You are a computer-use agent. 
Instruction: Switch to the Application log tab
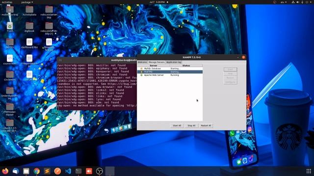click(x=174, y=62)
